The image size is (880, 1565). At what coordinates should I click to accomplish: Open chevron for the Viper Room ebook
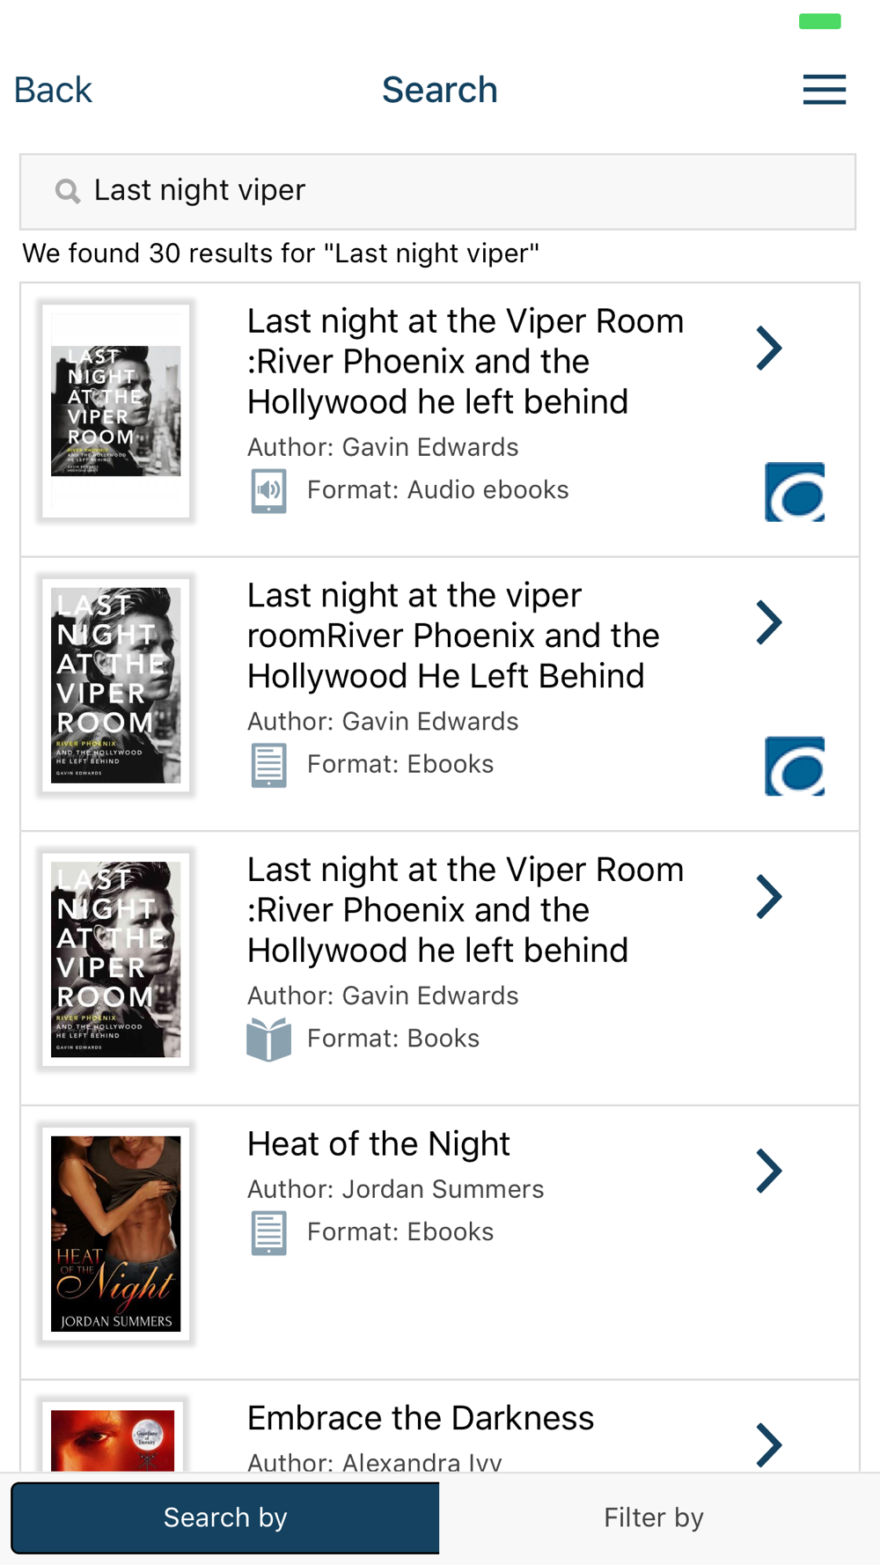click(x=769, y=623)
